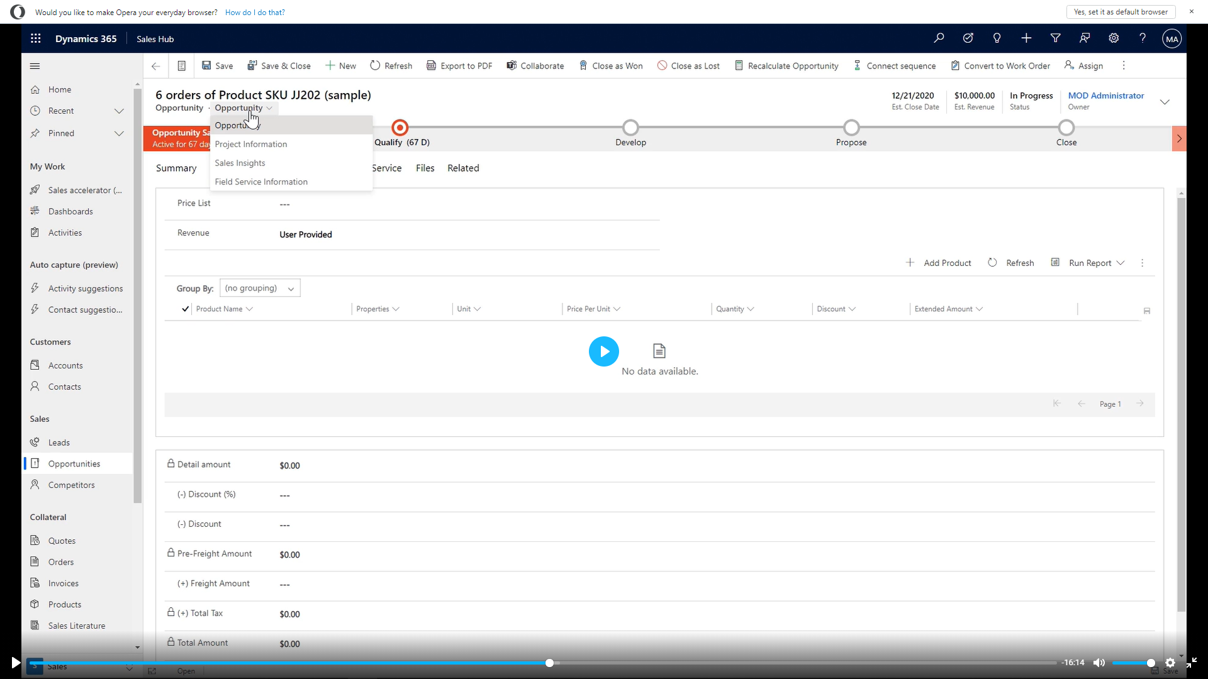Close the opportunity as Won

pos(610,66)
